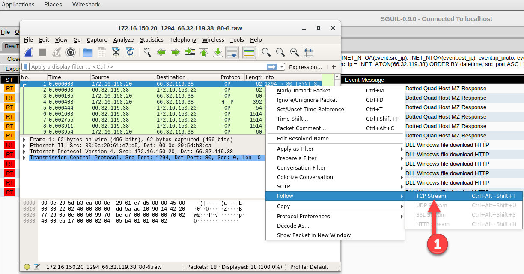Start a new capture with the shark fin icon
Screen dimensions: 524x274
[28, 52]
